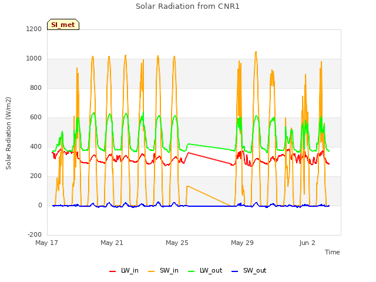Screen dimensions: 376x282
Task: Click the 400 y-axis tick label
Action: (36, 146)
